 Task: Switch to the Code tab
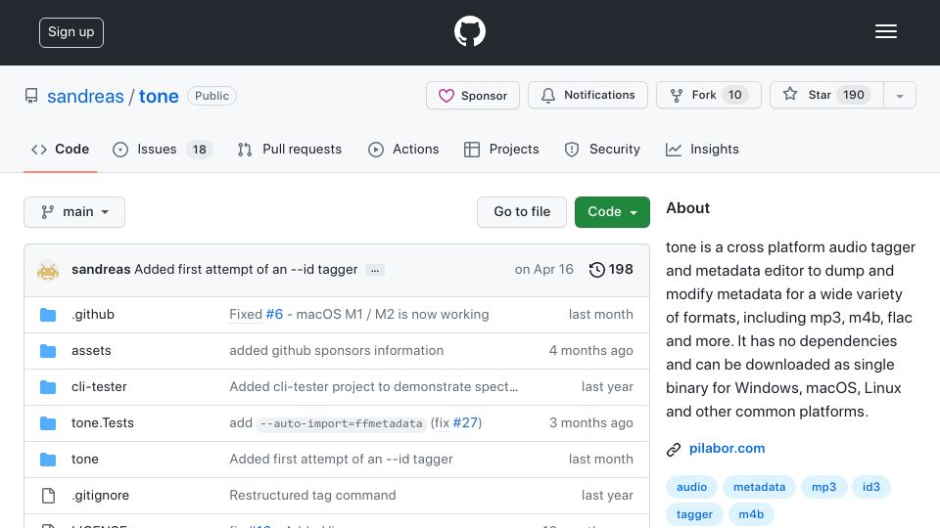point(60,150)
